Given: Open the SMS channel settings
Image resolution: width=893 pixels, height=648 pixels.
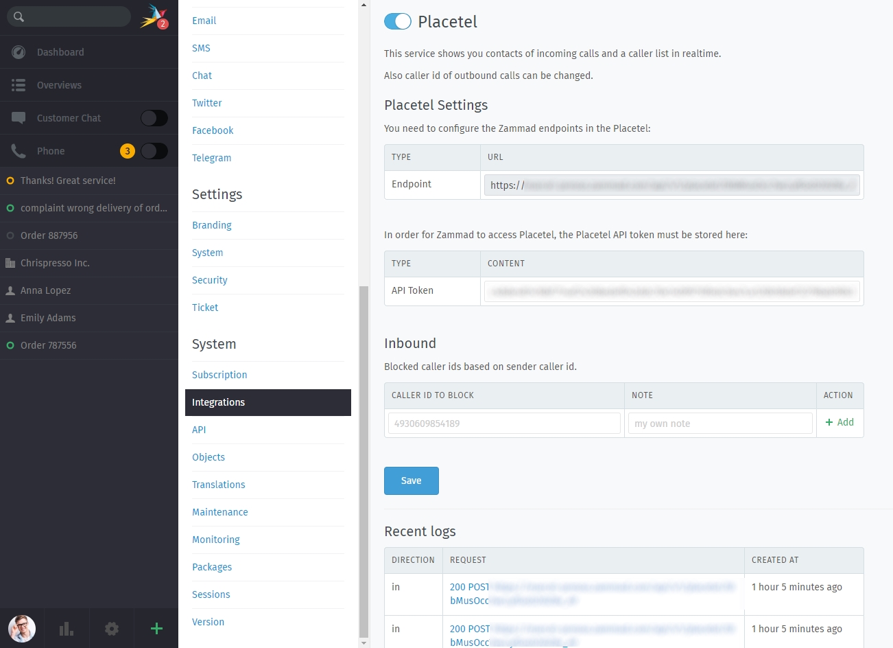Looking at the screenshot, I should click(x=201, y=48).
